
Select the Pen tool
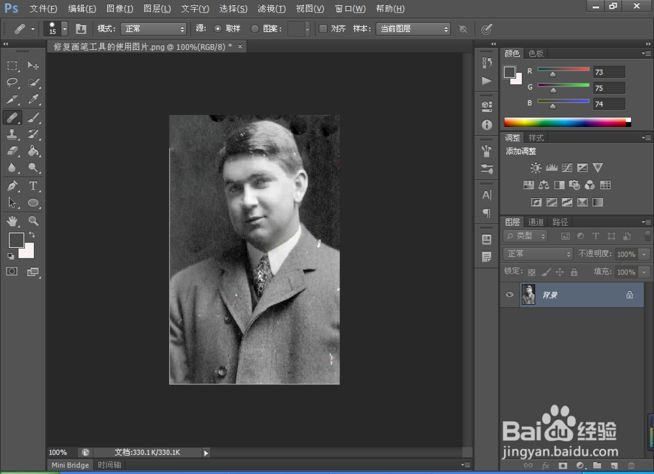point(12,186)
